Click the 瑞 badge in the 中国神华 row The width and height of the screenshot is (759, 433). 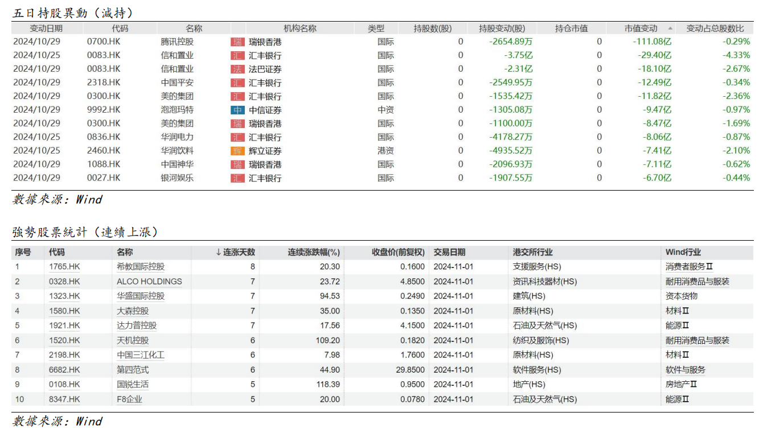237,164
